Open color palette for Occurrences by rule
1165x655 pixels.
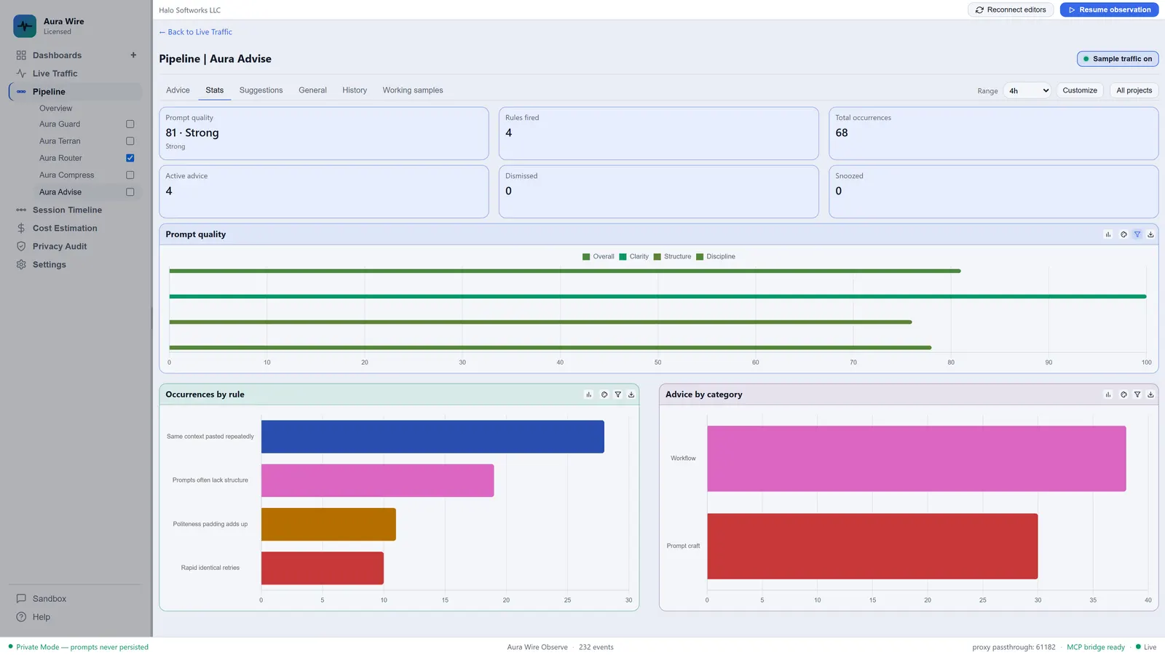604,394
